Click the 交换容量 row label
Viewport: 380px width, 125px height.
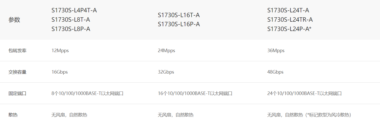[17, 72]
